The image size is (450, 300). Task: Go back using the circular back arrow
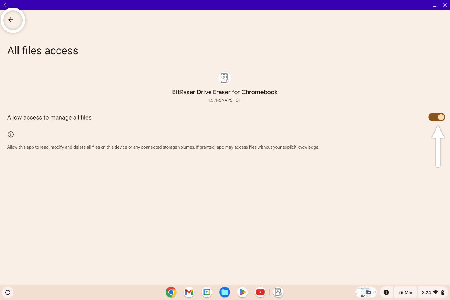(x=11, y=20)
